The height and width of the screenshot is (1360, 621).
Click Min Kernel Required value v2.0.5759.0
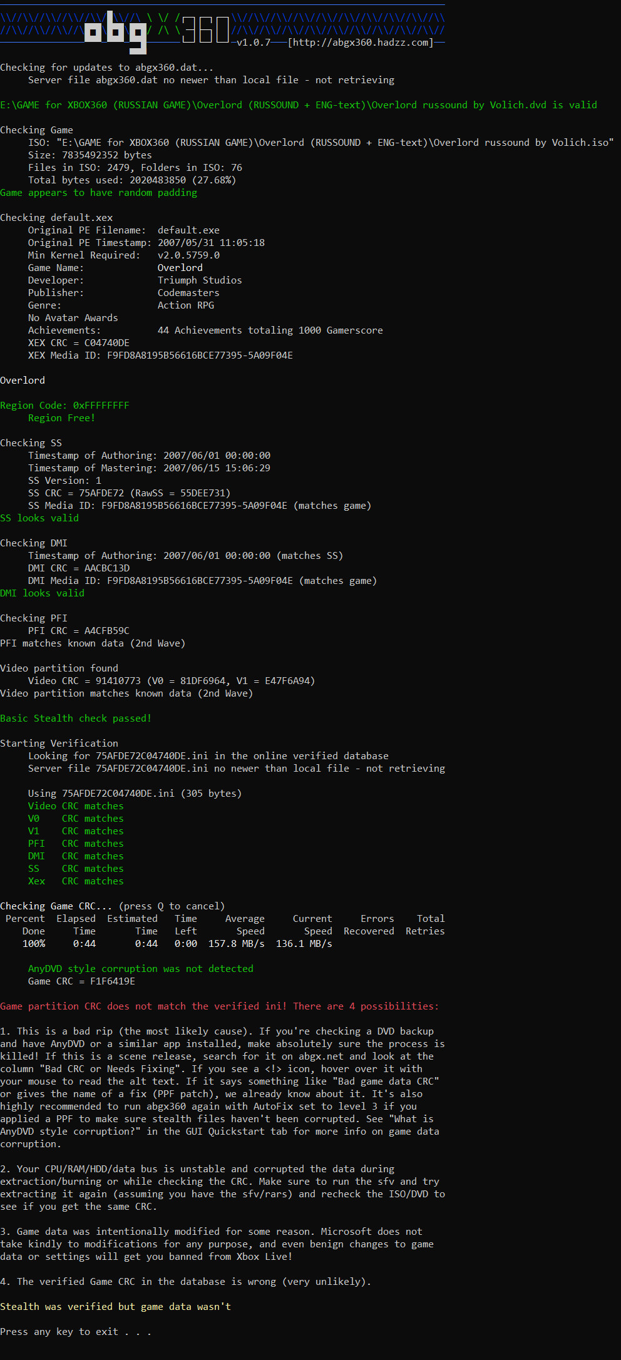click(x=188, y=255)
